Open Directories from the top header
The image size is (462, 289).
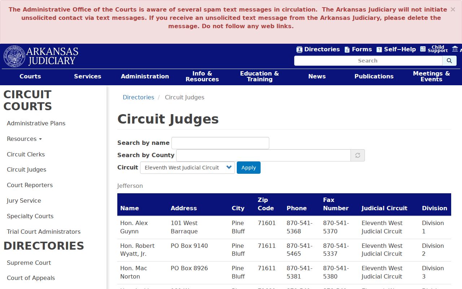(x=318, y=49)
